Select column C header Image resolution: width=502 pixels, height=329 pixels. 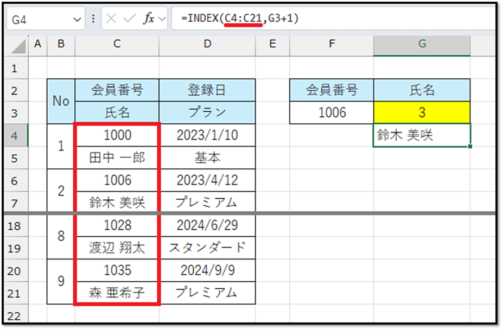(x=117, y=45)
